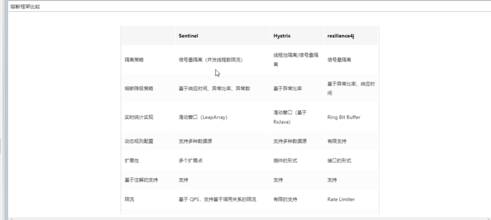Image resolution: width=491 pixels, height=220 pixels.
Task: Click the 动态规则配置 row label
Action: tap(139, 141)
